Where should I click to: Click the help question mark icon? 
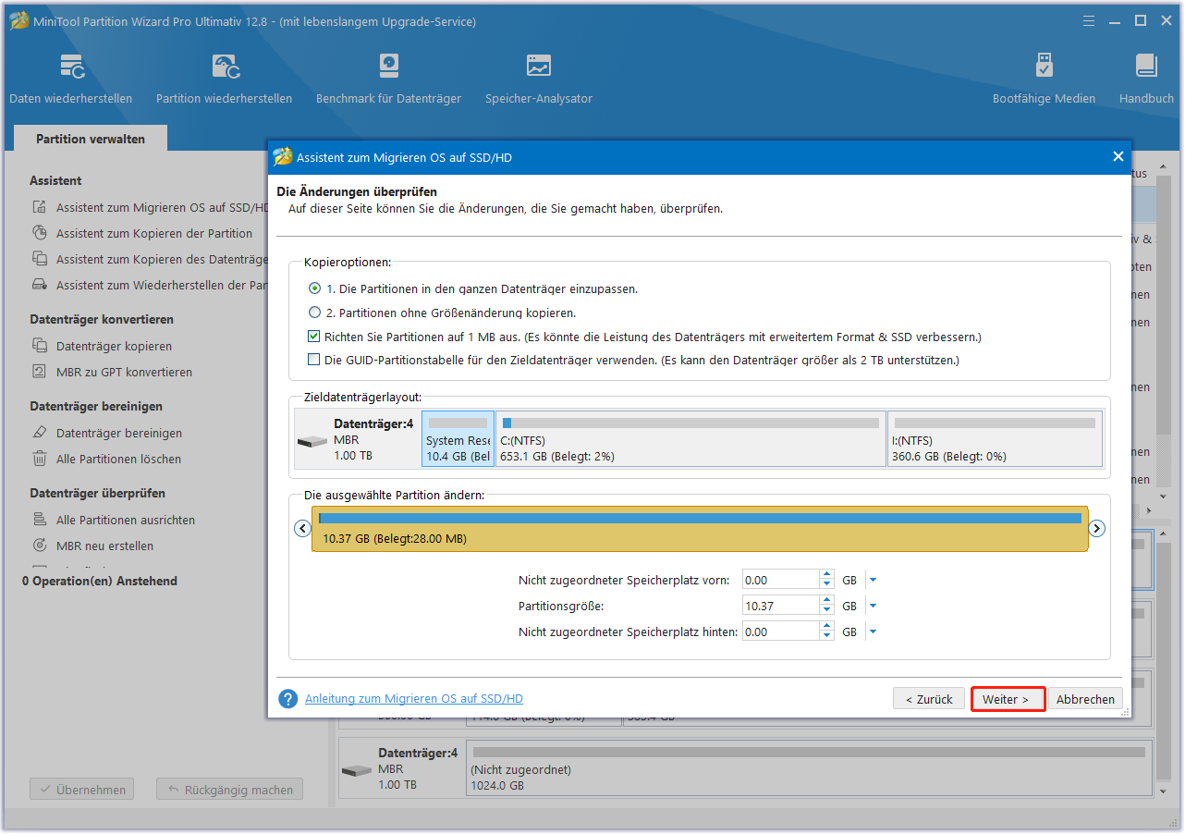(x=288, y=699)
